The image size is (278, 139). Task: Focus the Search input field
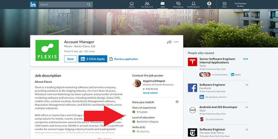[66, 5]
